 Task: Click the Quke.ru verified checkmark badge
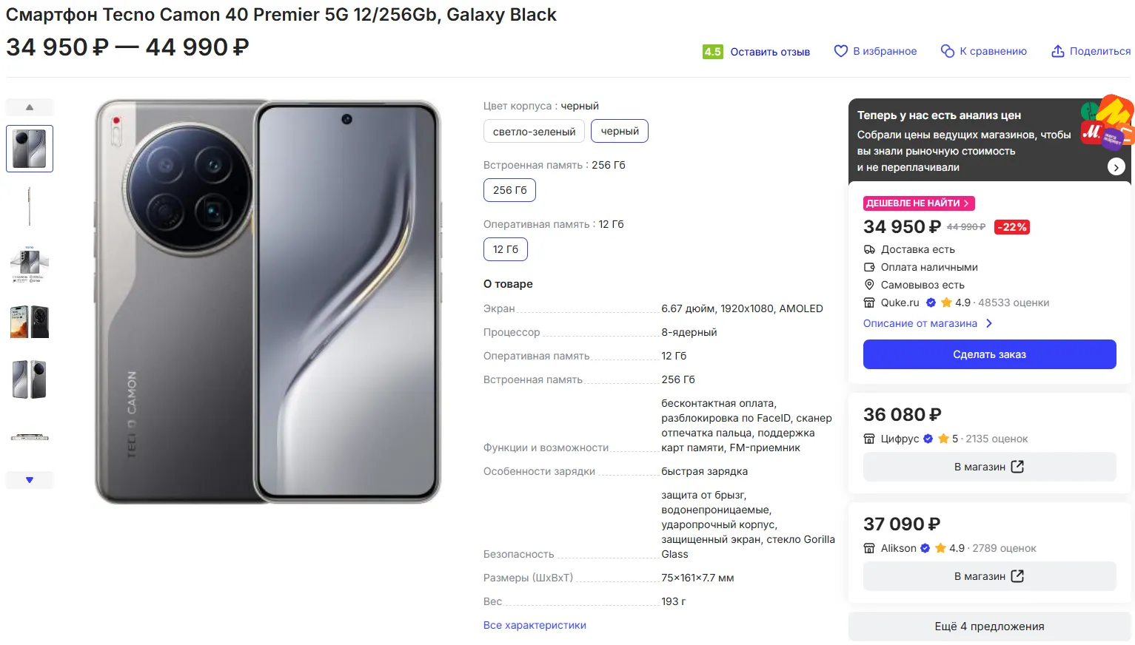point(931,303)
